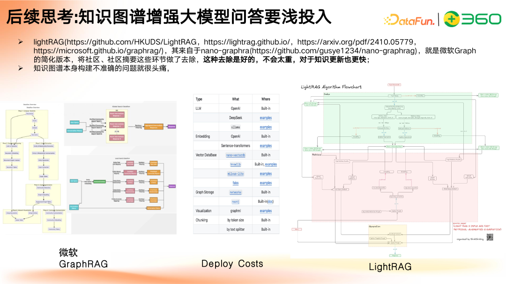Click the by token size cell
This screenshot has width=506, height=284.
(x=236, y=220)
